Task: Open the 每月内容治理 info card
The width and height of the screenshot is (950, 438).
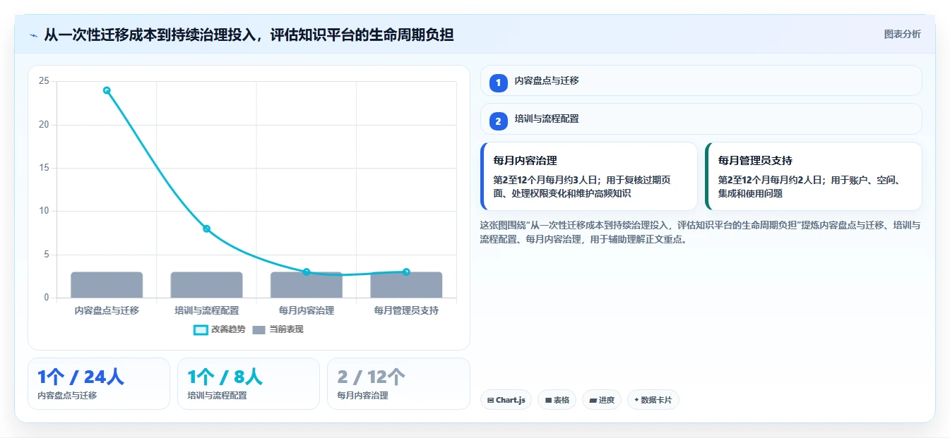Action: point(588,176)
